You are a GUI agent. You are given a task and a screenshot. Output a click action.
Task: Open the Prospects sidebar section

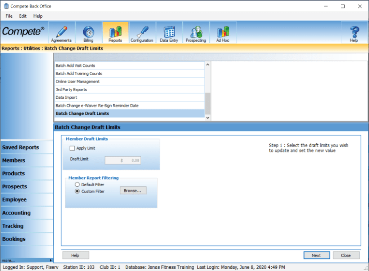[27, 187]
